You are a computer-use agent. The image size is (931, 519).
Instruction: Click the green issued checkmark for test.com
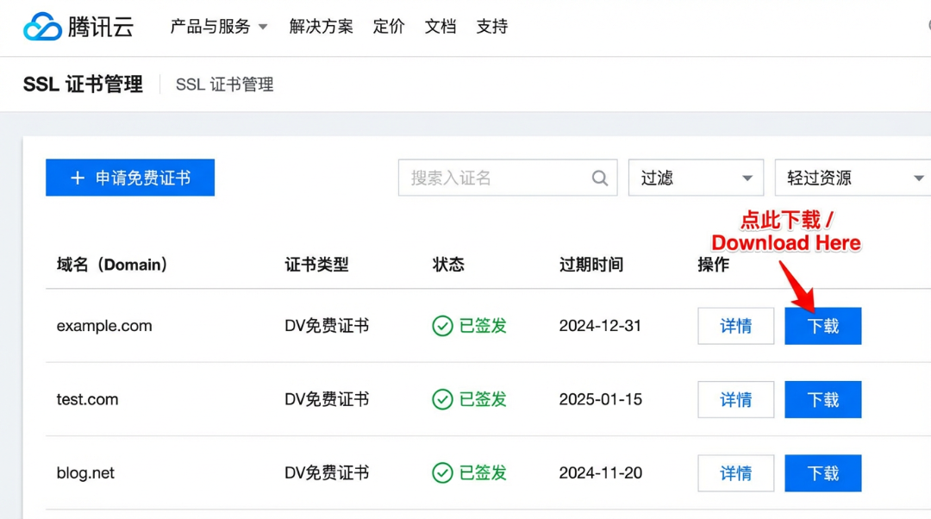442,399
